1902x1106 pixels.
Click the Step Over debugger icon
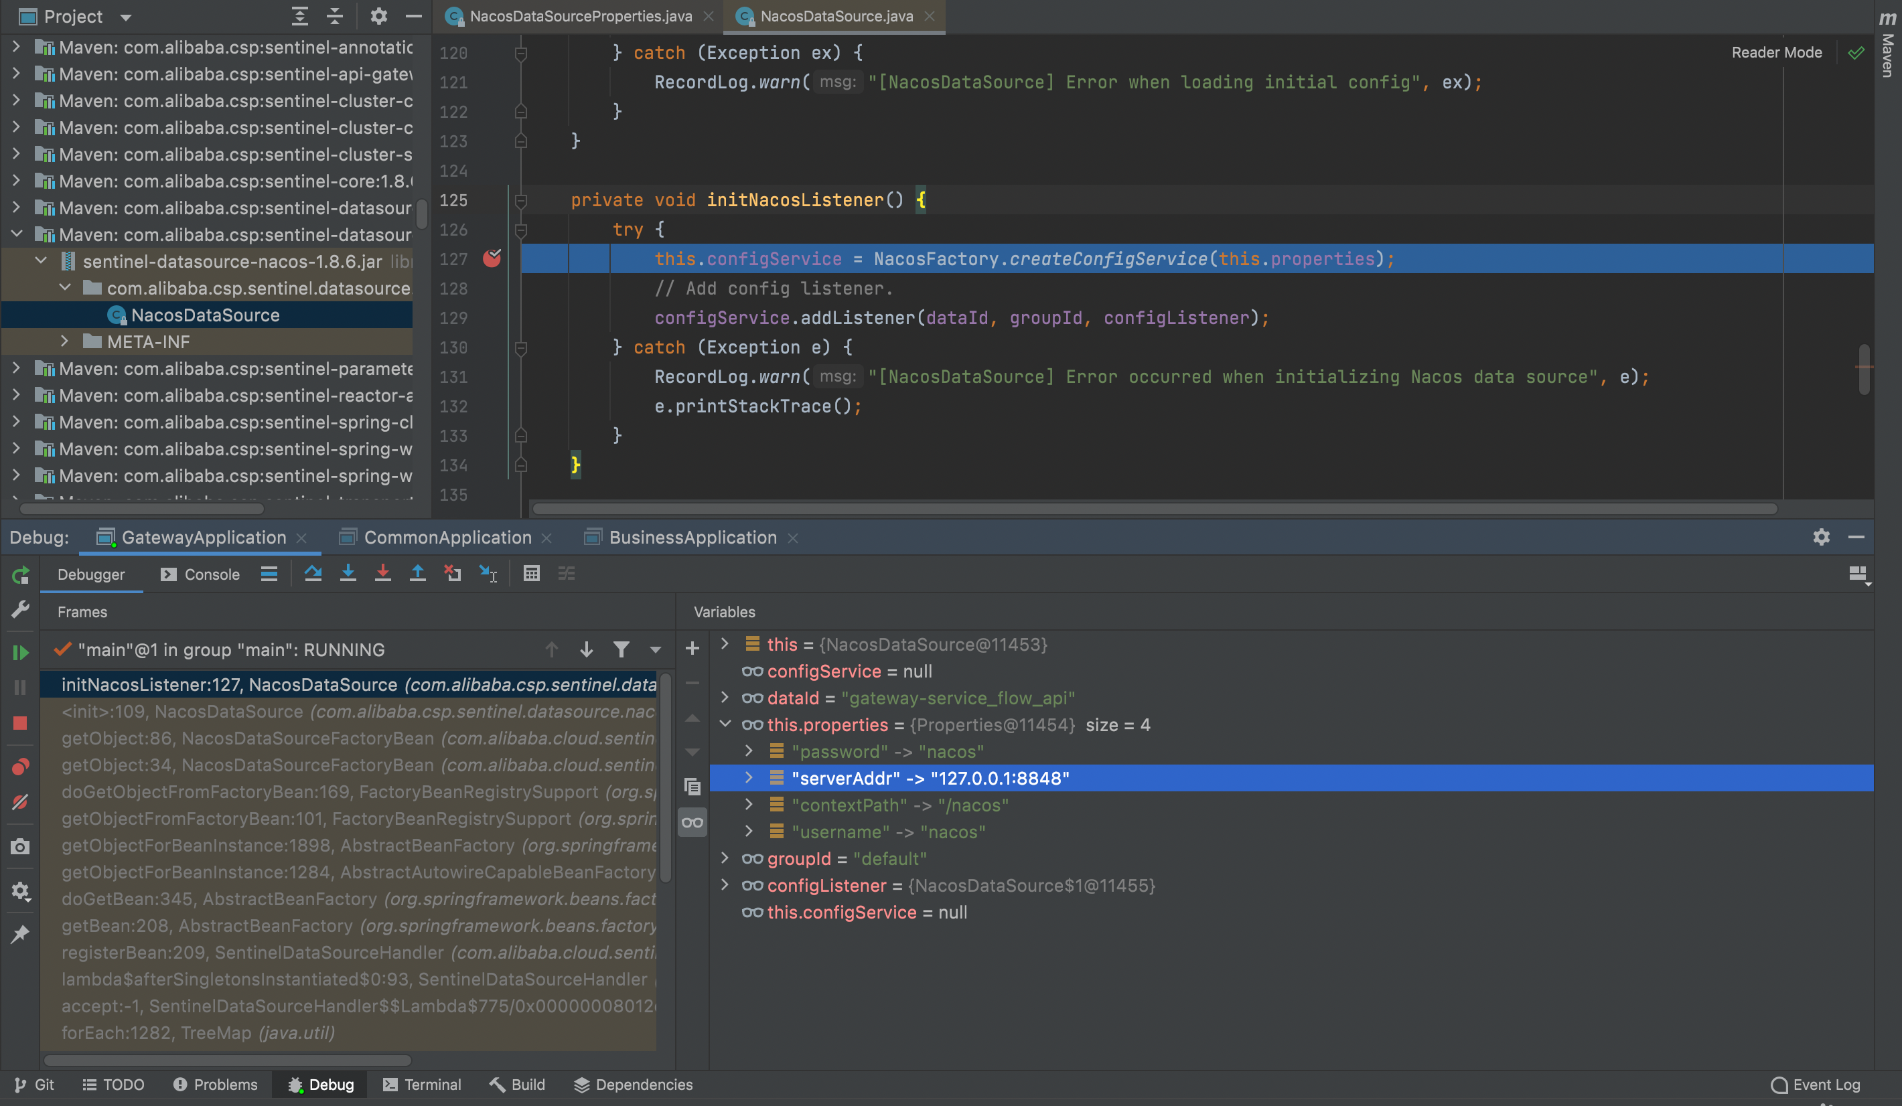tap(313, 574)
